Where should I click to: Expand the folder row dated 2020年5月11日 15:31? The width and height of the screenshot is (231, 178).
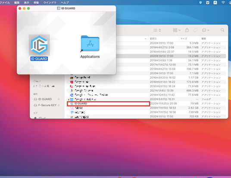(x=69, y=100)
